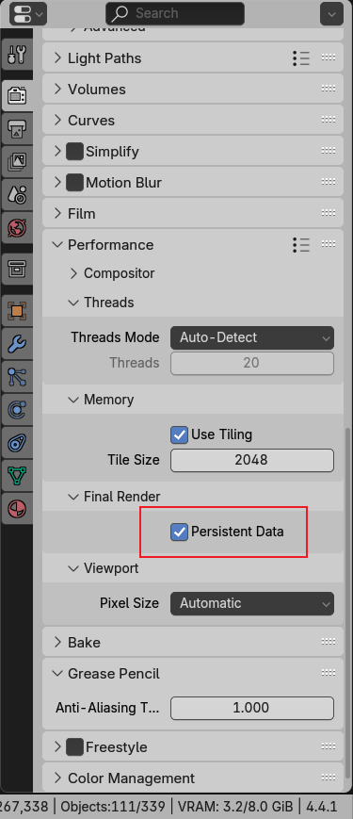
Task: Open Threads Mode dropdown
Action: point(252,338)
